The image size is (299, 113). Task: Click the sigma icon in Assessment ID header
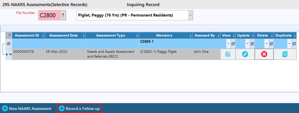click(x=43, y=36)
